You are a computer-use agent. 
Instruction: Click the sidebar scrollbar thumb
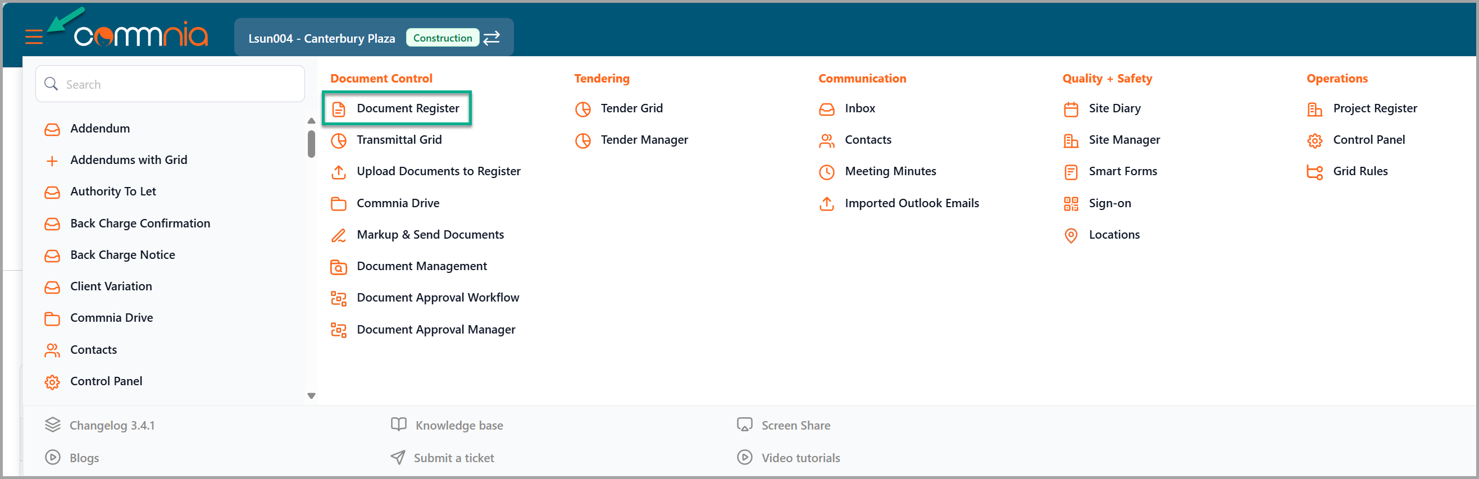pyautogui.click(x=311, y=144)
